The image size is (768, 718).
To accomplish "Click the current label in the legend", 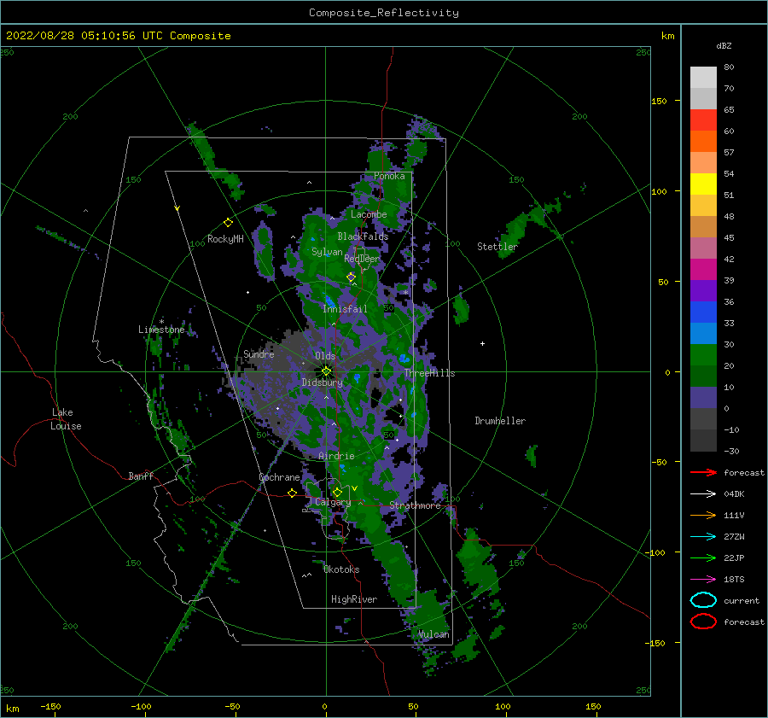I will pos(742,600).
